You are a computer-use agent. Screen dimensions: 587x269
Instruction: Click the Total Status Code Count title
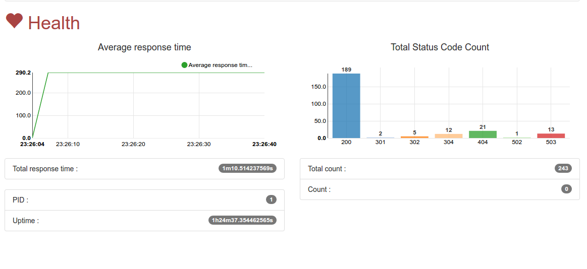click(440, 47)
